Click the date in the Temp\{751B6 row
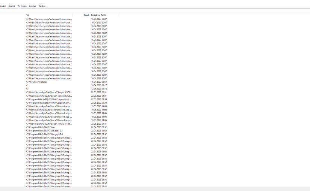 coord(99,124)
